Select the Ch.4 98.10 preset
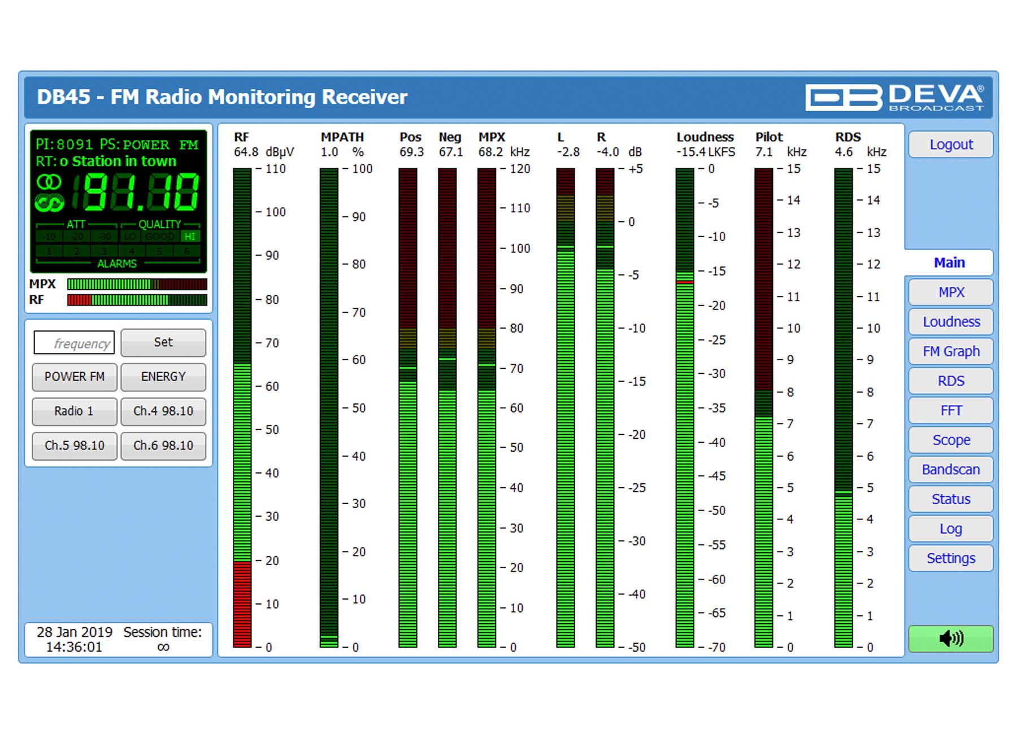Image resolution: width=1017 pixels, height=734 pixels. pos(163,412)
